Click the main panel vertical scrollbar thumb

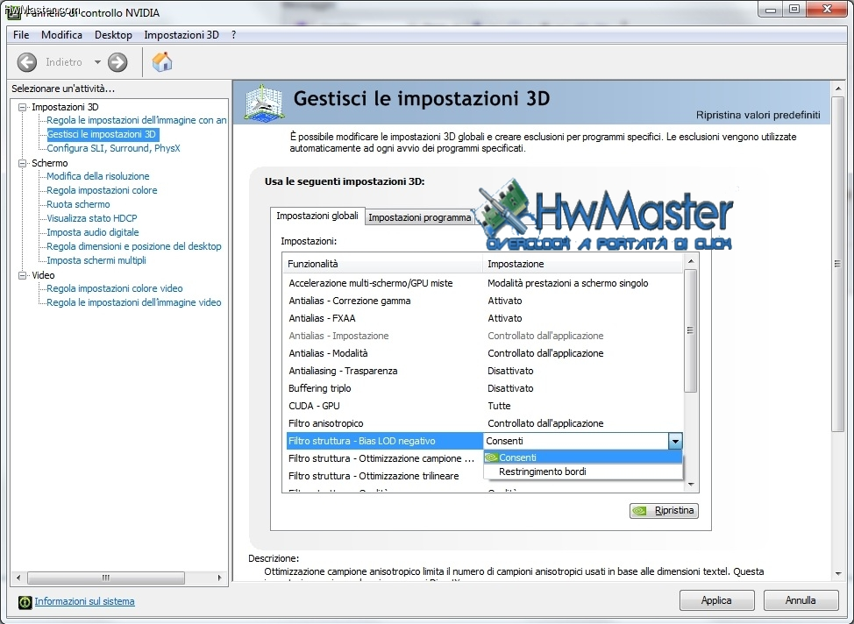837,265
